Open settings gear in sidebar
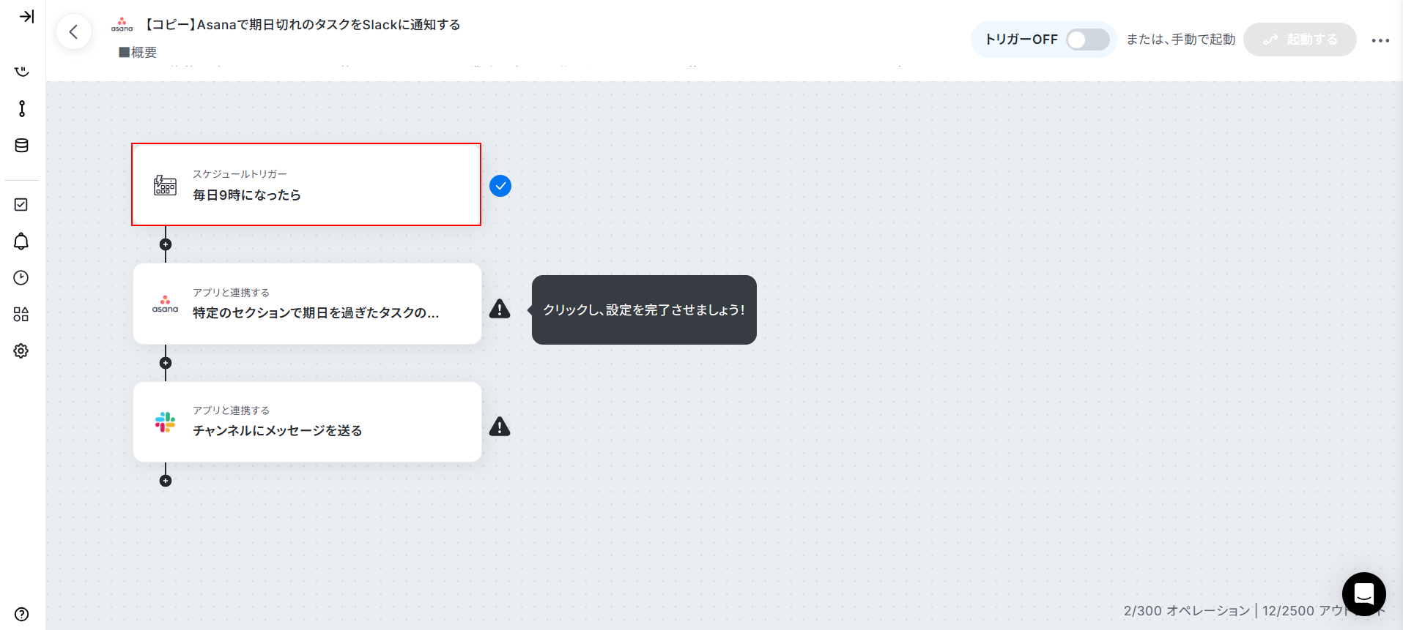This screenshot has height=630, width=1403. coord(21,350)
